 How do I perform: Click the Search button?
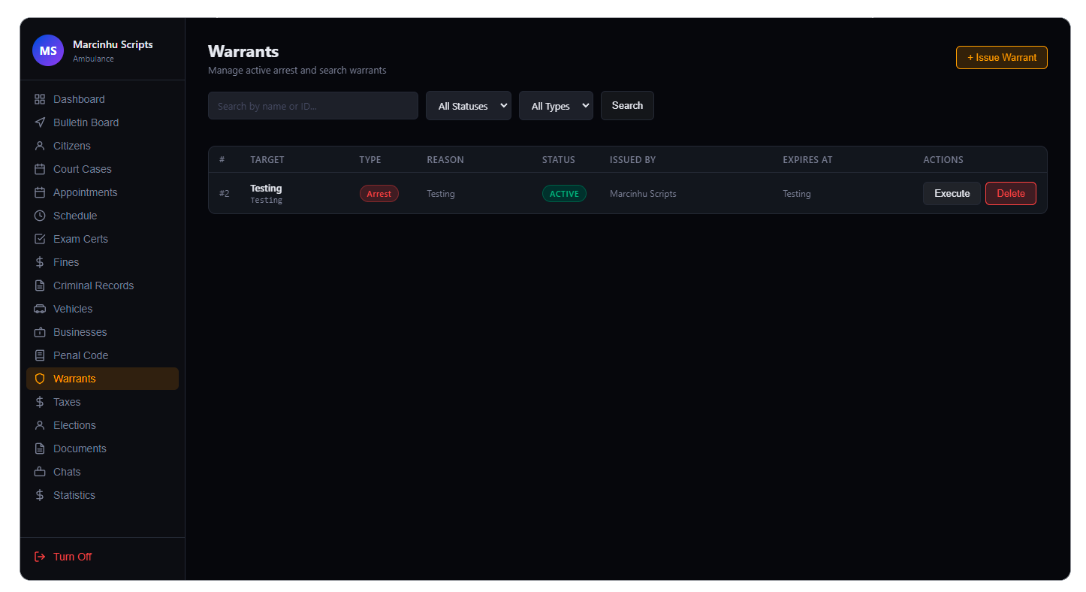627,106
